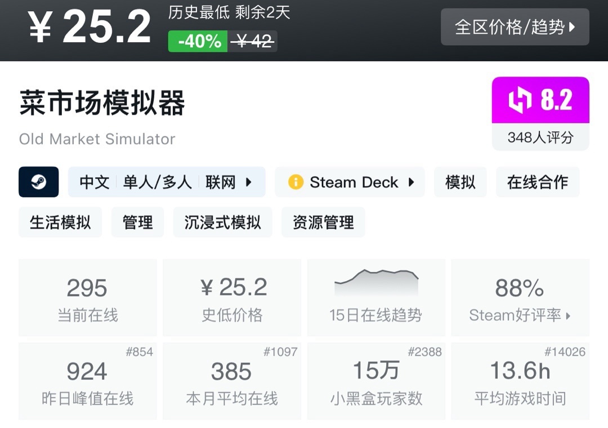
Task: Open the 生活模拟 tag
Action: click(60, 222)
